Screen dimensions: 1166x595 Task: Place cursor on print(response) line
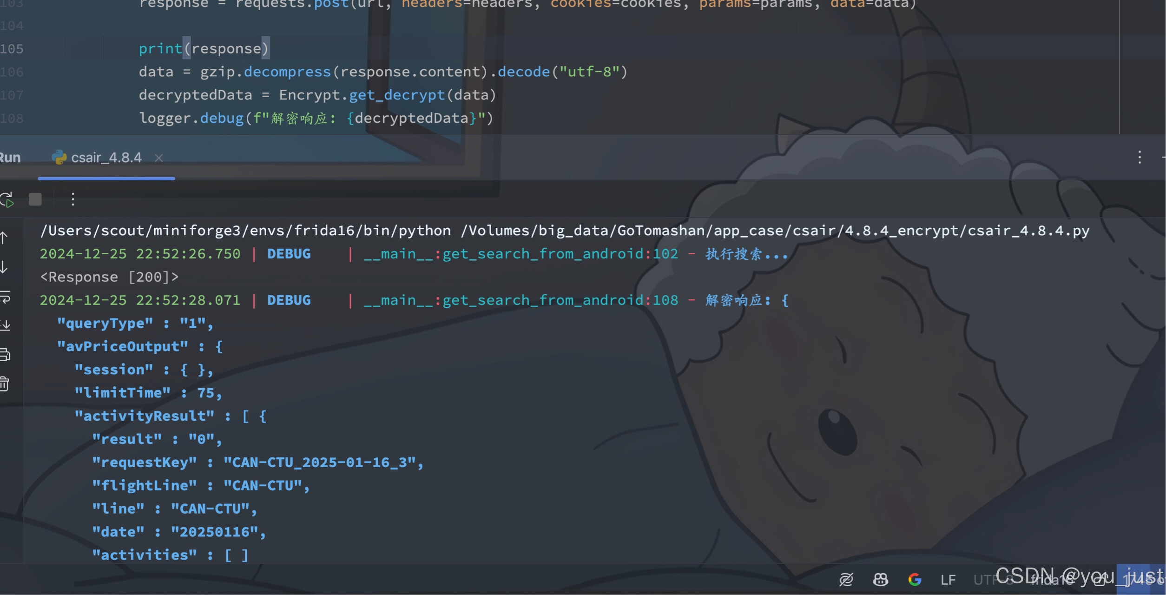click(204, 49)
